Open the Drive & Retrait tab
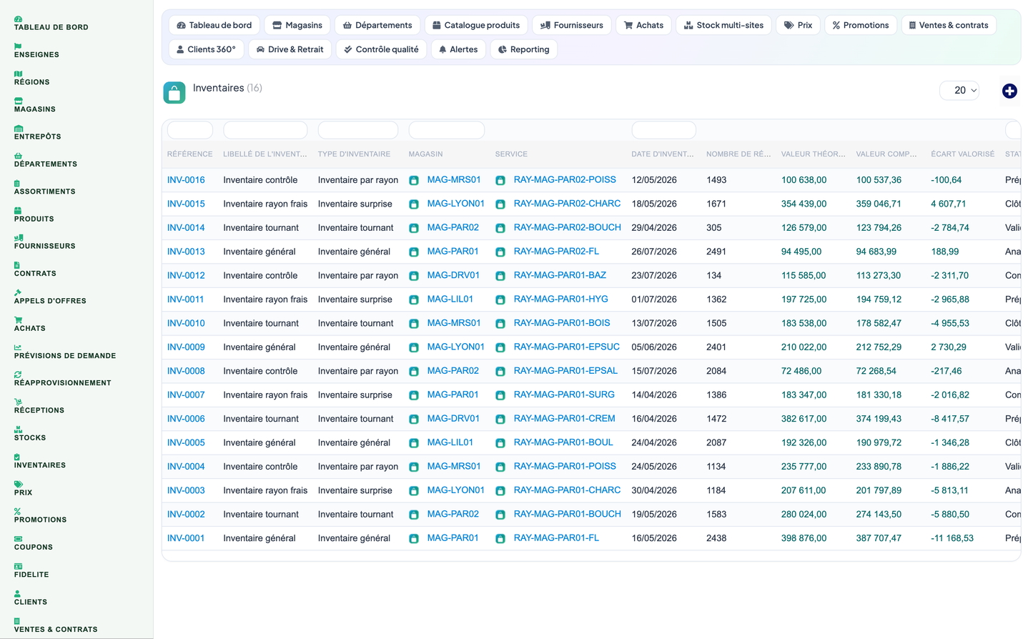Viewport: 1033px width, 639px height. (x=290, y=49)
